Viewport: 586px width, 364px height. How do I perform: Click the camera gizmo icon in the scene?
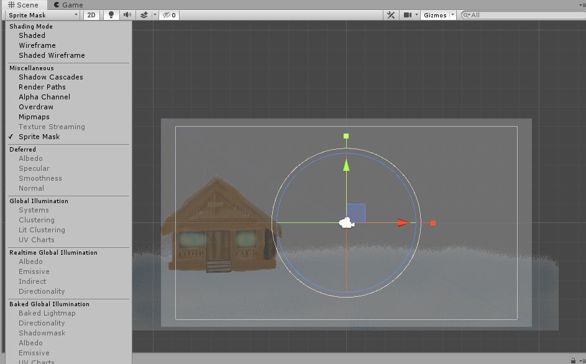click(346, 223)
